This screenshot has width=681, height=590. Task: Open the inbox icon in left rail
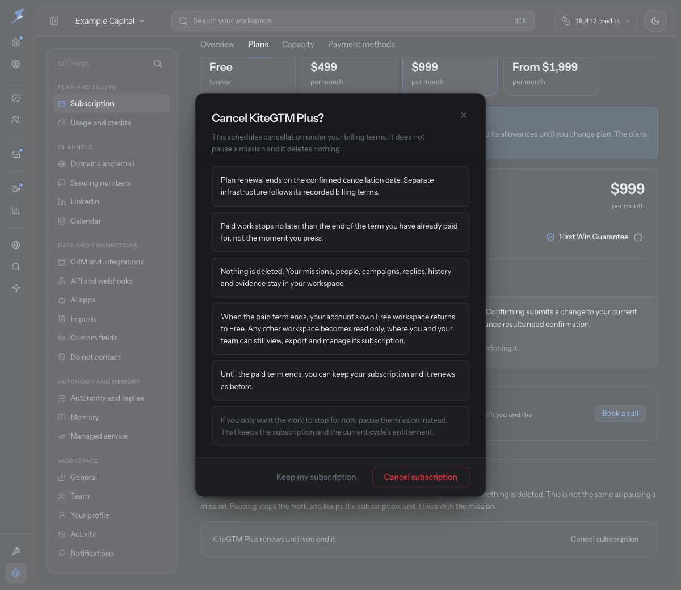[x=16, y=154]
